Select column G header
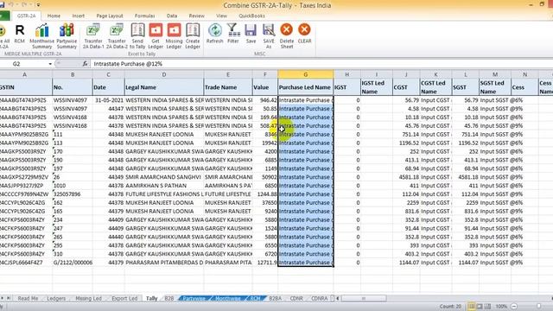This screenshot has height=311, width=553. (x=305, y=74)
